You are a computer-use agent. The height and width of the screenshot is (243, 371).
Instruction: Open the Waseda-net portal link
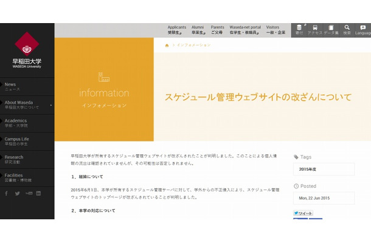pos(244,30)
